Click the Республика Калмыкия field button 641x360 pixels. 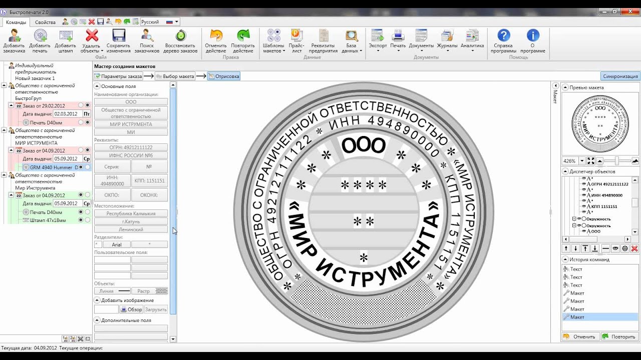(131, 213)
